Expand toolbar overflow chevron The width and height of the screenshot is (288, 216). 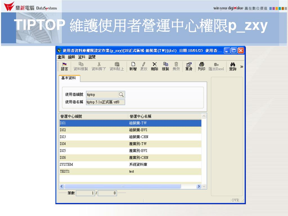242,67
